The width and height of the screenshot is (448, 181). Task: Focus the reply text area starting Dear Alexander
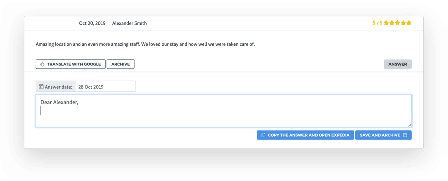[x=223, y=111]
